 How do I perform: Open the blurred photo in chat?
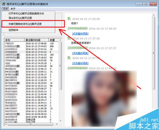click(104, 99)
